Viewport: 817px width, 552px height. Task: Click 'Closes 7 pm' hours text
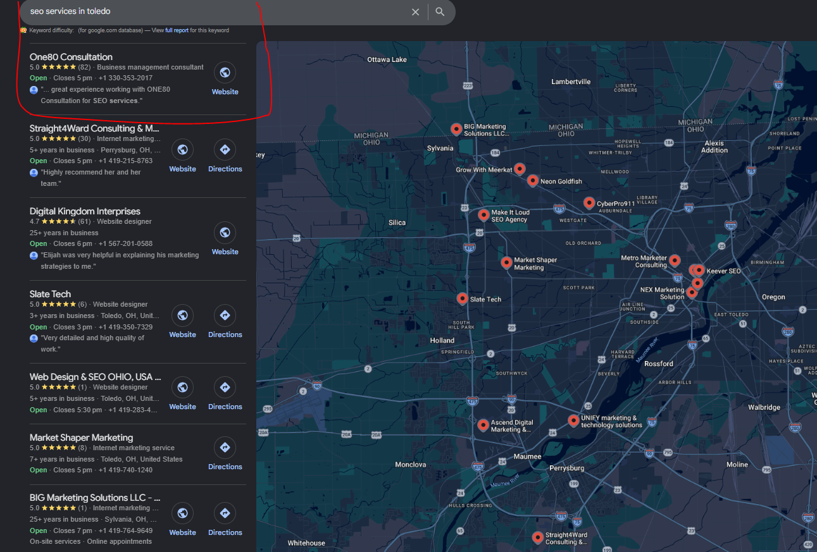pos(73,531)
